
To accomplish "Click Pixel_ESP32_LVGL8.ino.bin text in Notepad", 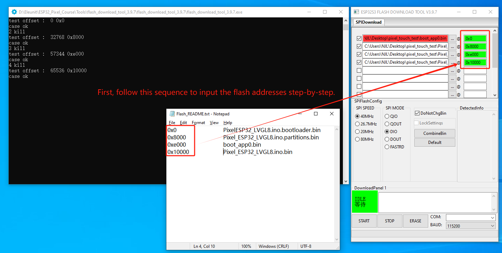I will pos(258,152).
